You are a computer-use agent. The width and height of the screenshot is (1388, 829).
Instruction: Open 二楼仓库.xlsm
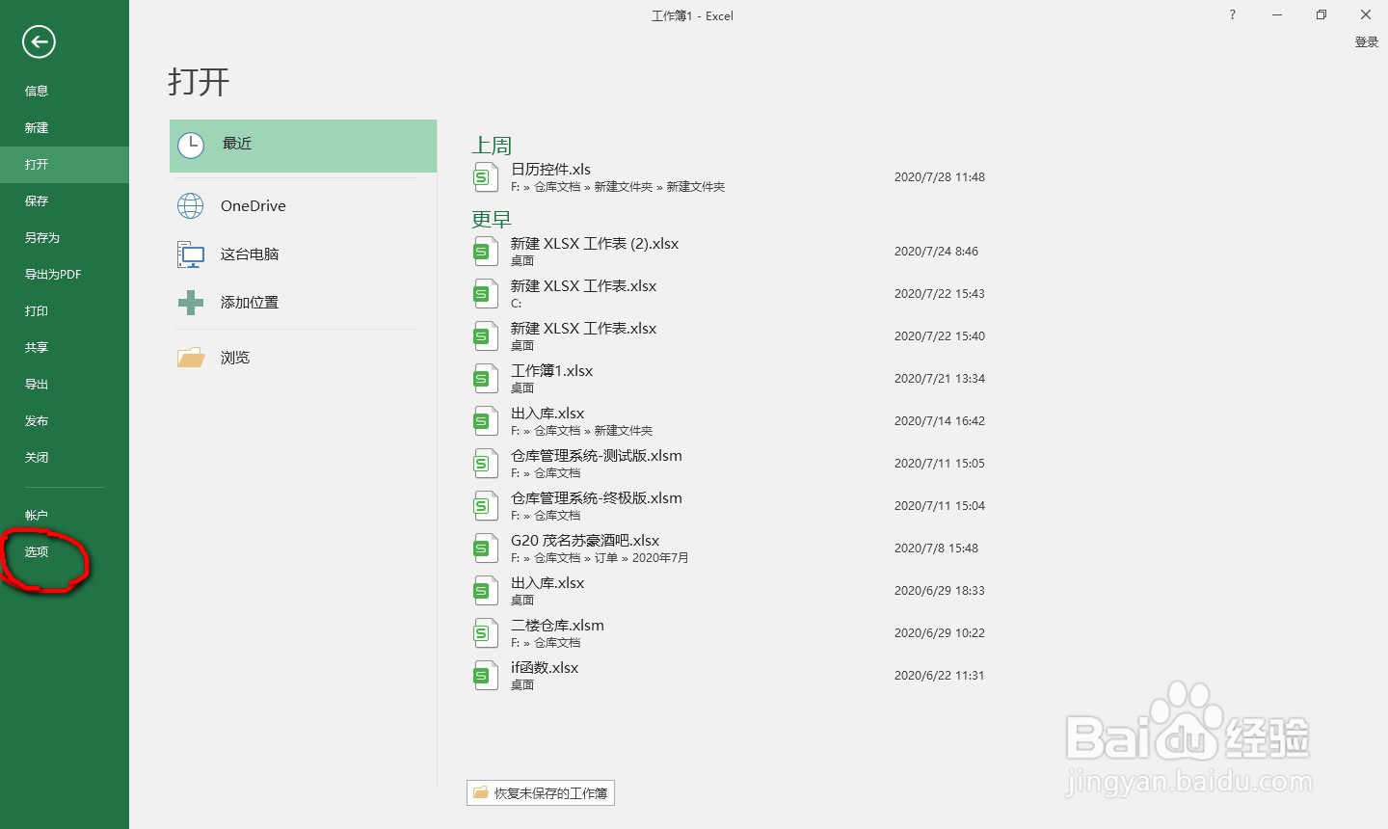[733, 633]
